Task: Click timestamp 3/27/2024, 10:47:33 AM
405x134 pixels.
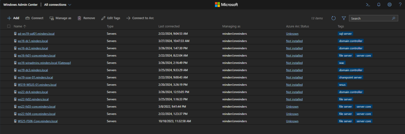Action: coord(174,41)
